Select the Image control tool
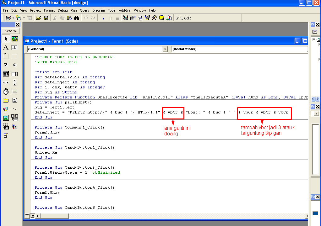 (6, 118)
